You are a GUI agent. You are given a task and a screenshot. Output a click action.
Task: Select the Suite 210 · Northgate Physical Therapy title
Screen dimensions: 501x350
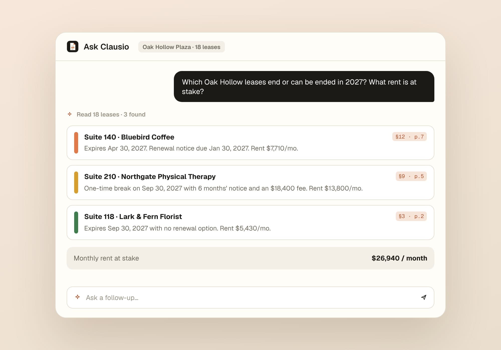click(150, 176)
